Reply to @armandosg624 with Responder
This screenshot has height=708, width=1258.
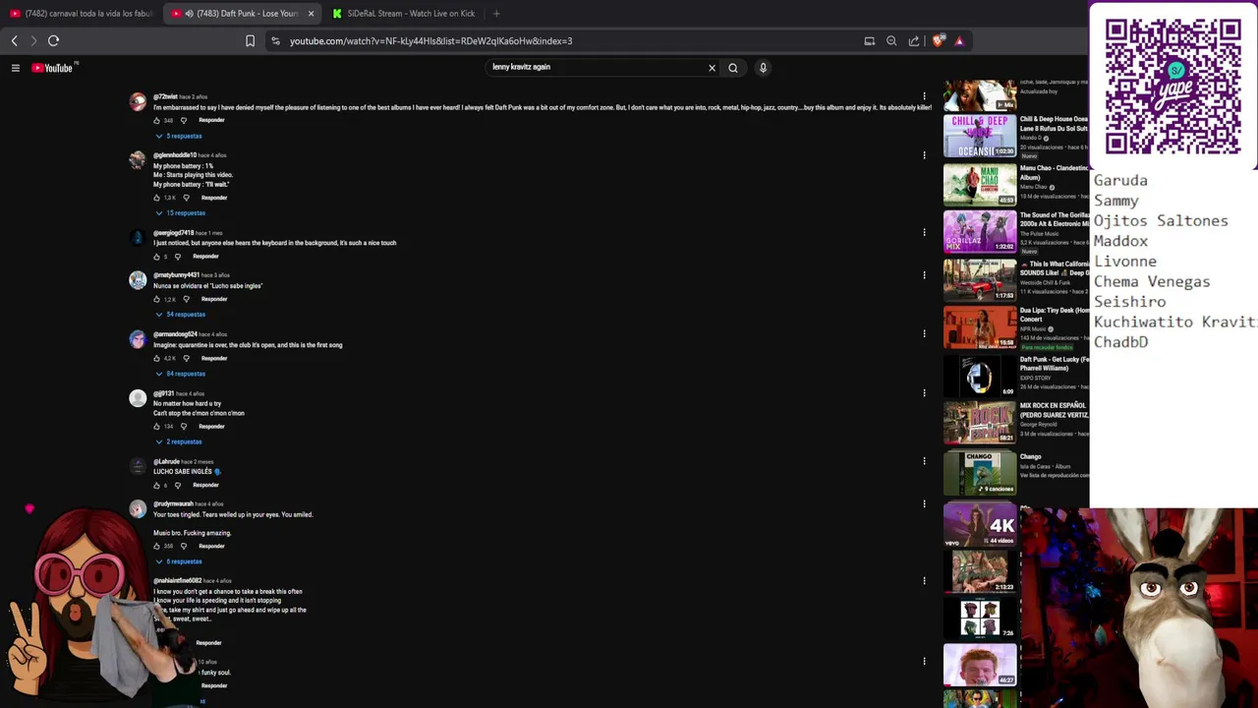point(214,358)
